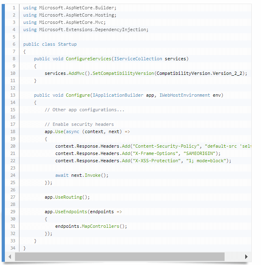Click line number 34 in the gutter
The image size is (261, 265).
click(x=13, y=248)
